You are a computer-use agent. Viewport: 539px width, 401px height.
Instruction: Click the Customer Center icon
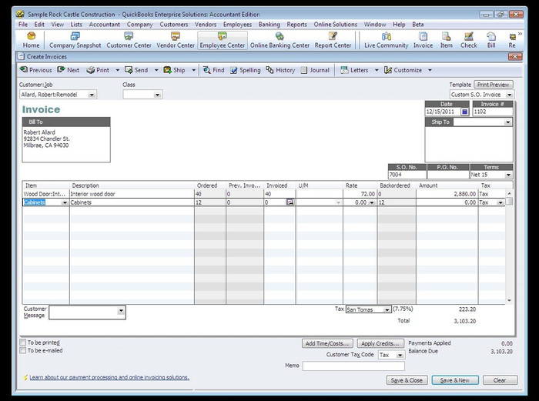tap(129, 40)
